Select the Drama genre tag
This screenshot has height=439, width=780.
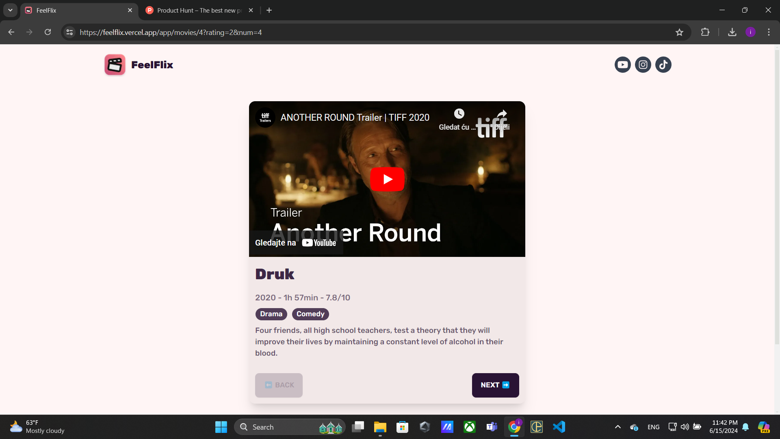coord(271,314)
